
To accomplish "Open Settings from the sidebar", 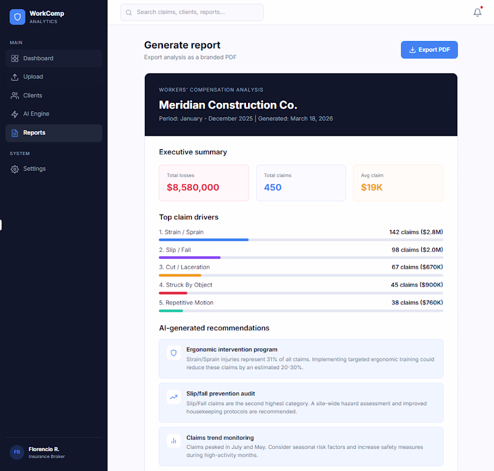I will (53, 169).
